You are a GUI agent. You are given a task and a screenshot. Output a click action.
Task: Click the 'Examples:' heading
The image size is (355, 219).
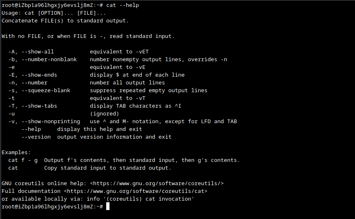click(x=16, y=153)
